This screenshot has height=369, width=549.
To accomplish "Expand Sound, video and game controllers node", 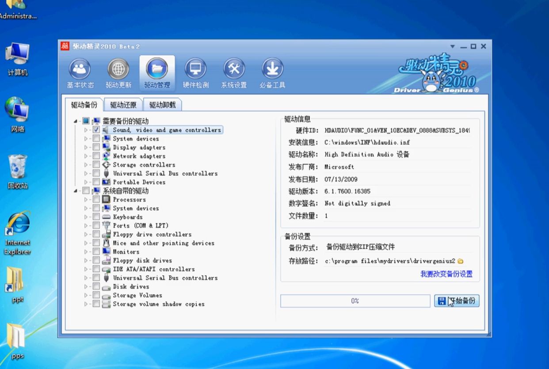I will click(x=86, y=130).
